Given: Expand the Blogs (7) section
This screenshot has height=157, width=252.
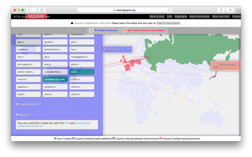Looking at the screenshot, I should (24, 115).
